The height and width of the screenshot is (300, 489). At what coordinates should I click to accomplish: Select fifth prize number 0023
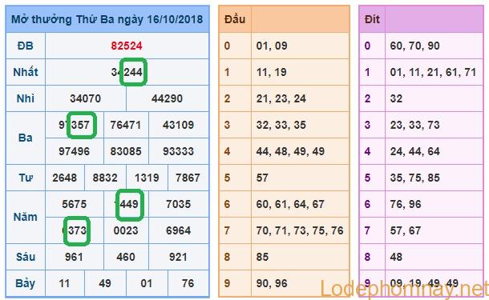pos(126,231)
